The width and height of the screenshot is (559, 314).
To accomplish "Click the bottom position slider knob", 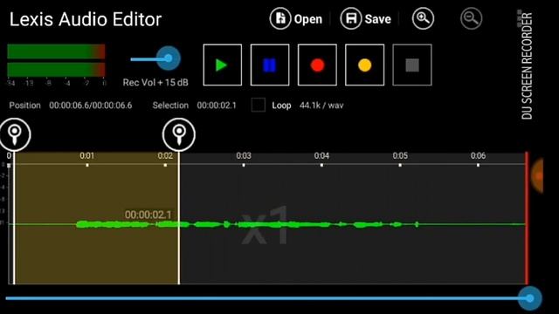I will (530, 298).
